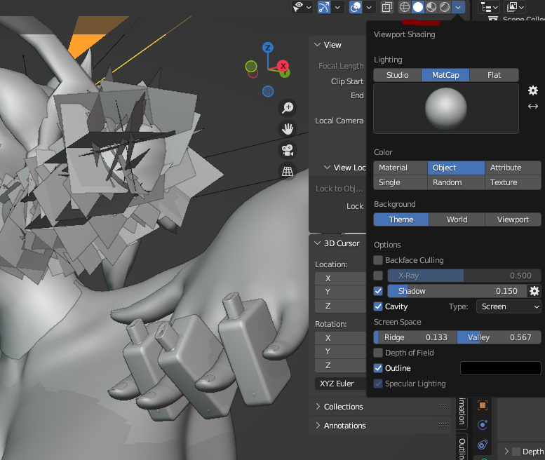The image size is (545, 460).
Task: Open outliner display mode dropdown
Action: tap(490, 7)
